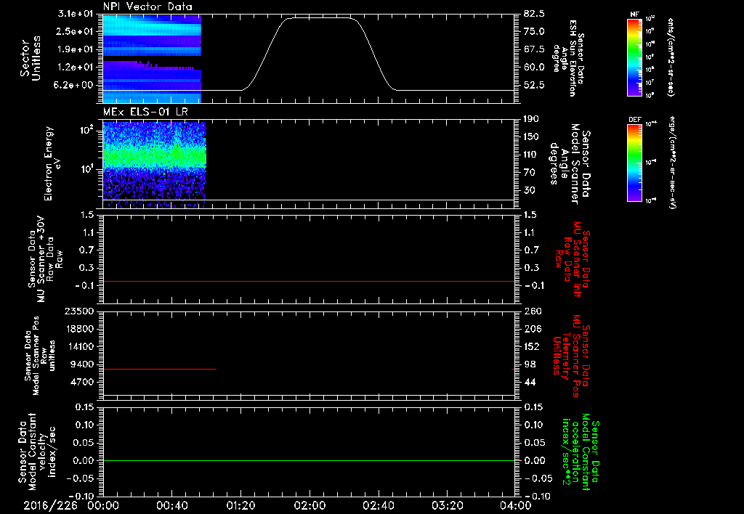Click the 'MEx ELS-01 LR' panel title
744x514 pixels.
[145, 112]
